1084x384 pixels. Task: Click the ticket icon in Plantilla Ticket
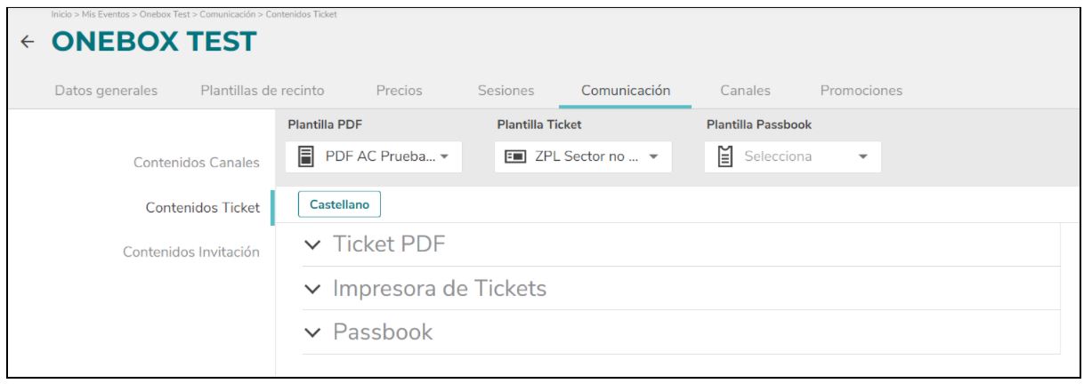[514, 157]
